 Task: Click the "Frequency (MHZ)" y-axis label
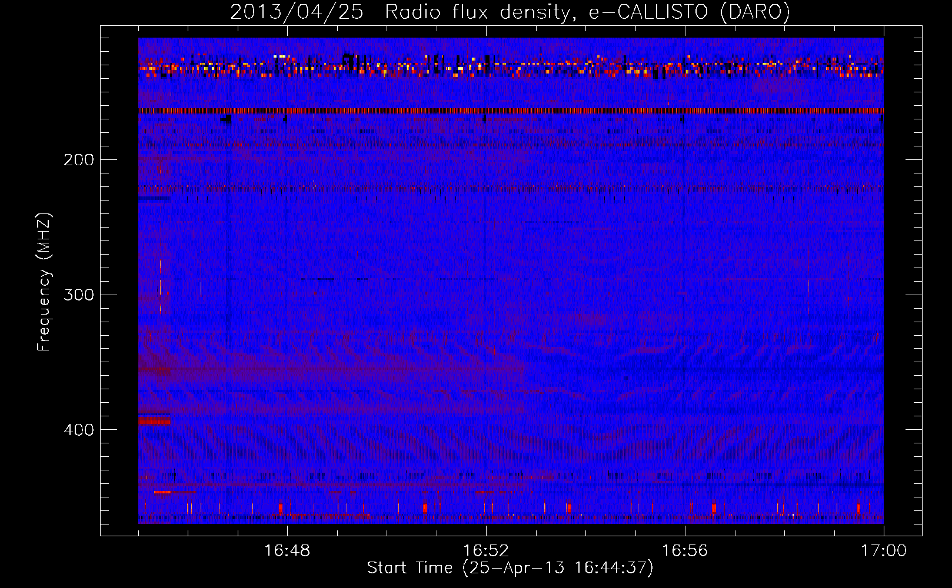tap(44, 282)
